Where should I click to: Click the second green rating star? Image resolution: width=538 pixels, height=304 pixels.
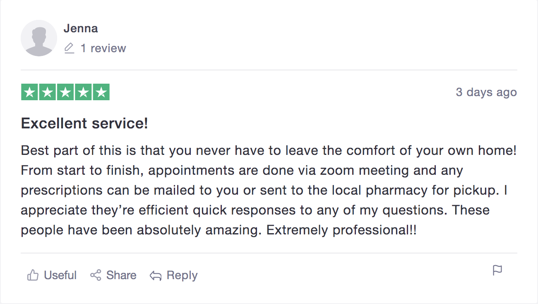[x=48, y=92]
